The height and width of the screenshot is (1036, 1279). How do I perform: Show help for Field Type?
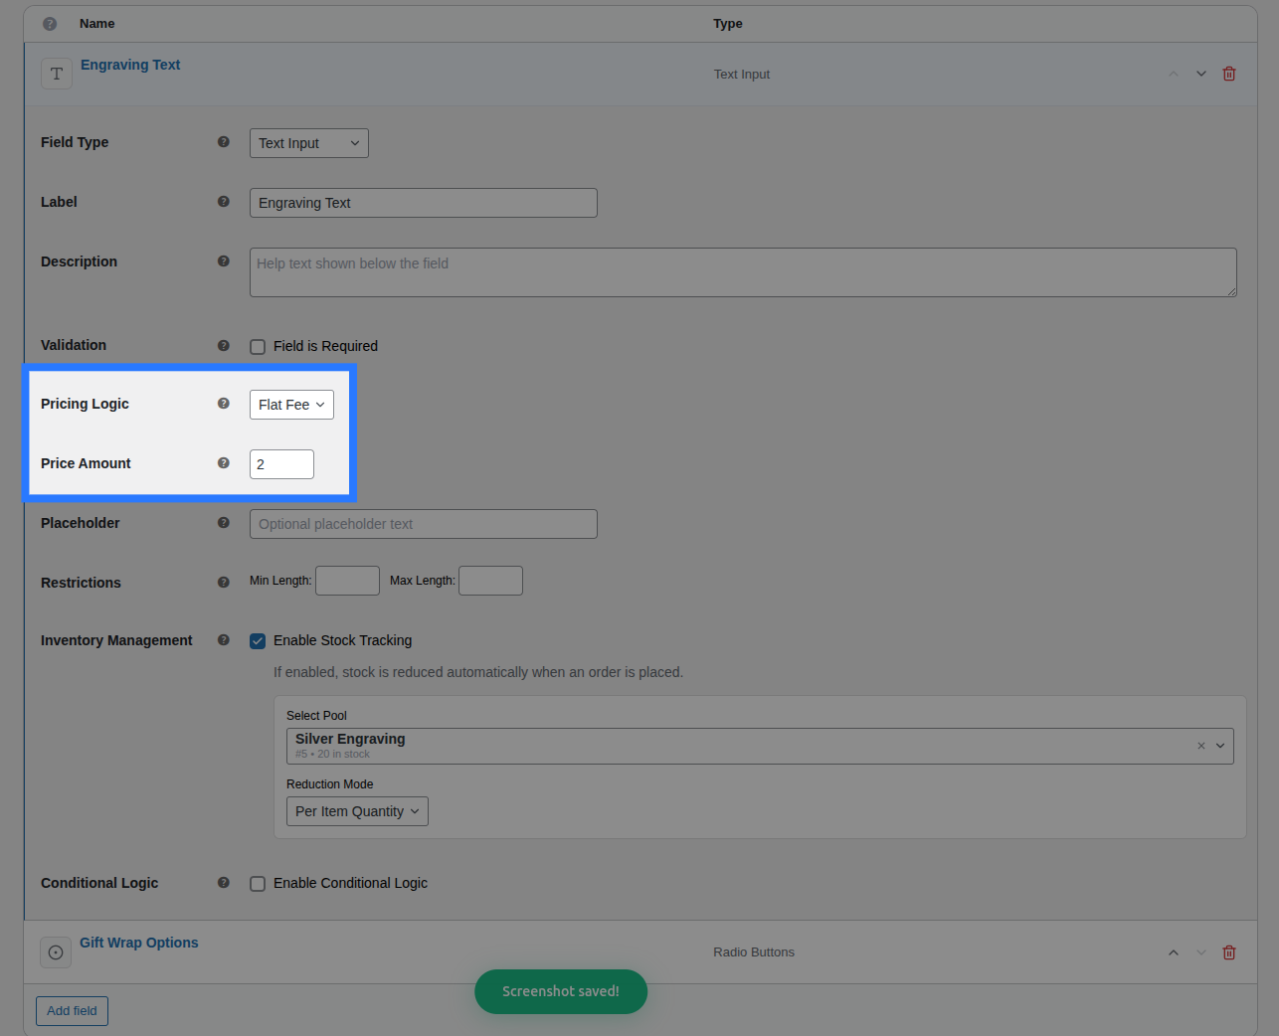point(224,142)
